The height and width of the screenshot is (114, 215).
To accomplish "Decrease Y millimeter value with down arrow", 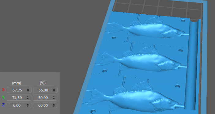I will 28,98.
